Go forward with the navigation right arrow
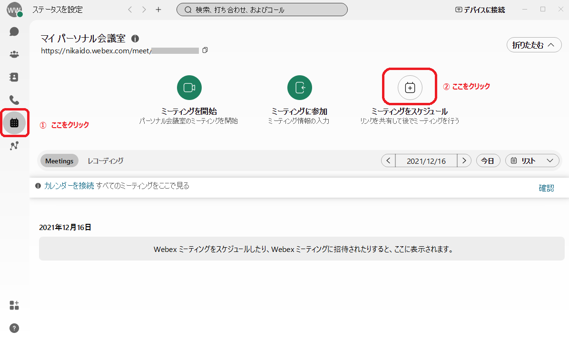The width and height of the screenshot is (569, 341). coord(144,10)
